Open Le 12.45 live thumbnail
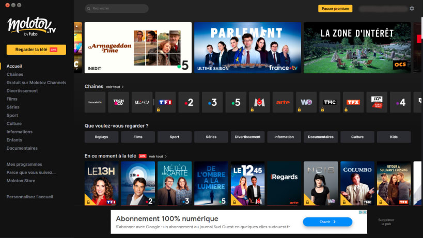This screenshot has height=238, width=423. (247, 183)
